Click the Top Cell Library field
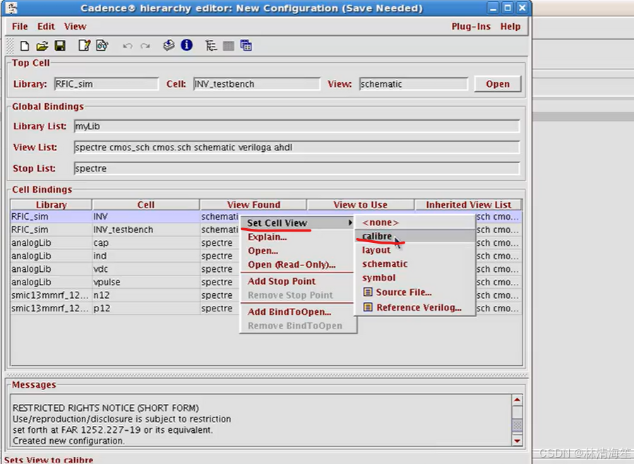This screenshot has height=464, width=634. [107, 84]
